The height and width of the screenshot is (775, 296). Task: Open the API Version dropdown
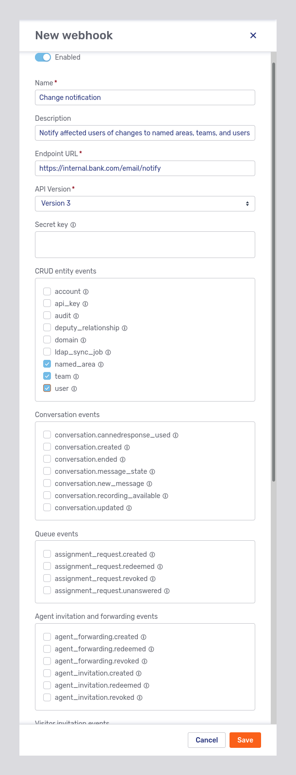pos(145,203)
